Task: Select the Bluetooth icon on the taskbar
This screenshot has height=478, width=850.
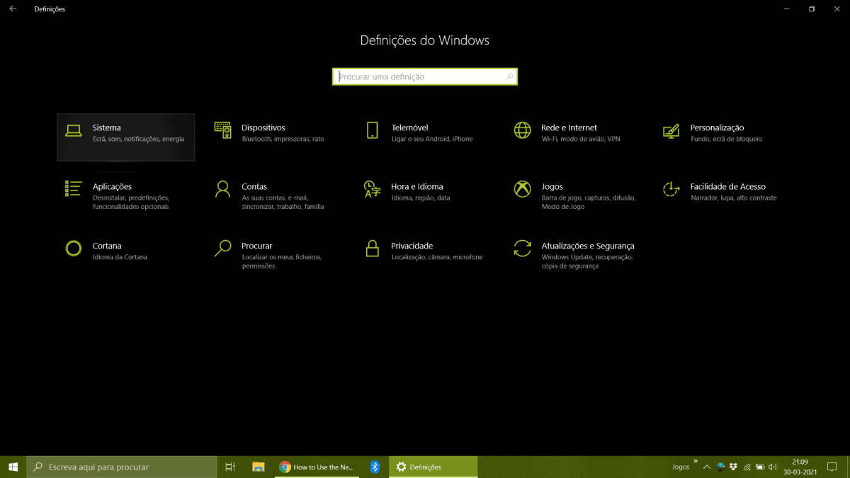Action: (x=375, y=467)
